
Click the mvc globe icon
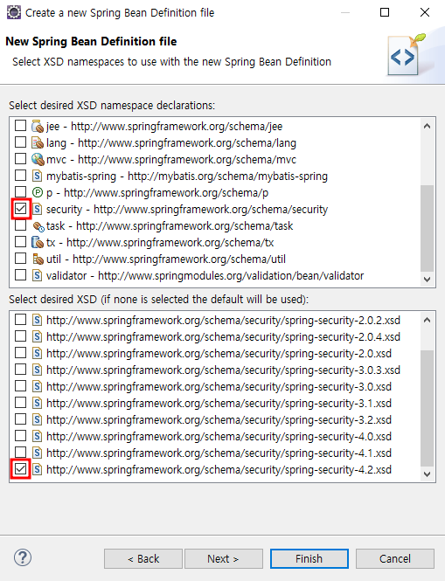pos(38,159)
